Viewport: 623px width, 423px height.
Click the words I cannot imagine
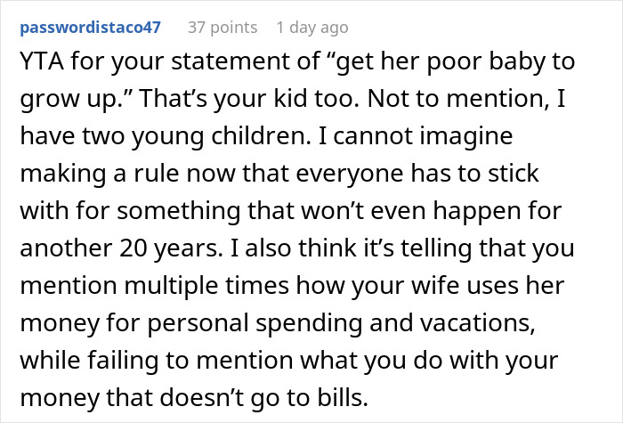tap(416, 136)
